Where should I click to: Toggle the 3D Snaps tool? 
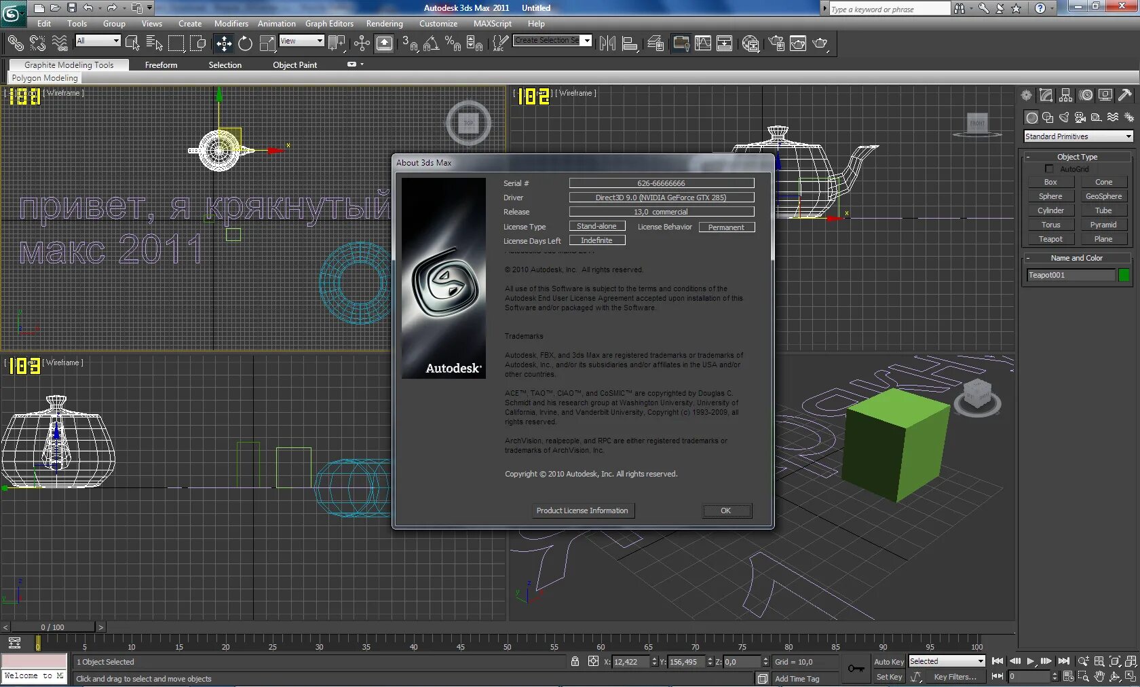[x=410, y=43]
